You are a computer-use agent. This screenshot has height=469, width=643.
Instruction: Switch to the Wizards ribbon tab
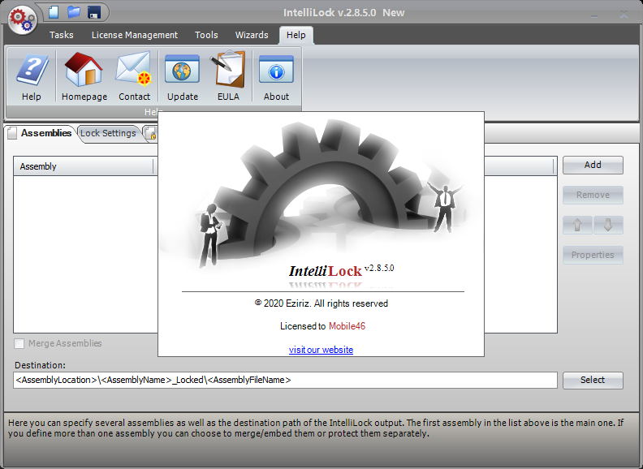(252, 35)
